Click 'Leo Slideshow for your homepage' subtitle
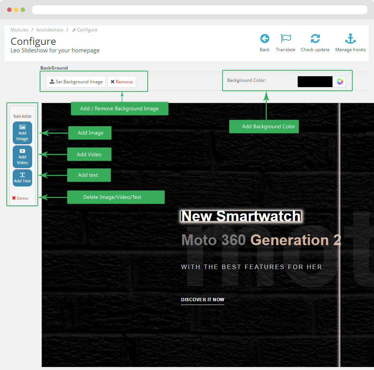 55,50
